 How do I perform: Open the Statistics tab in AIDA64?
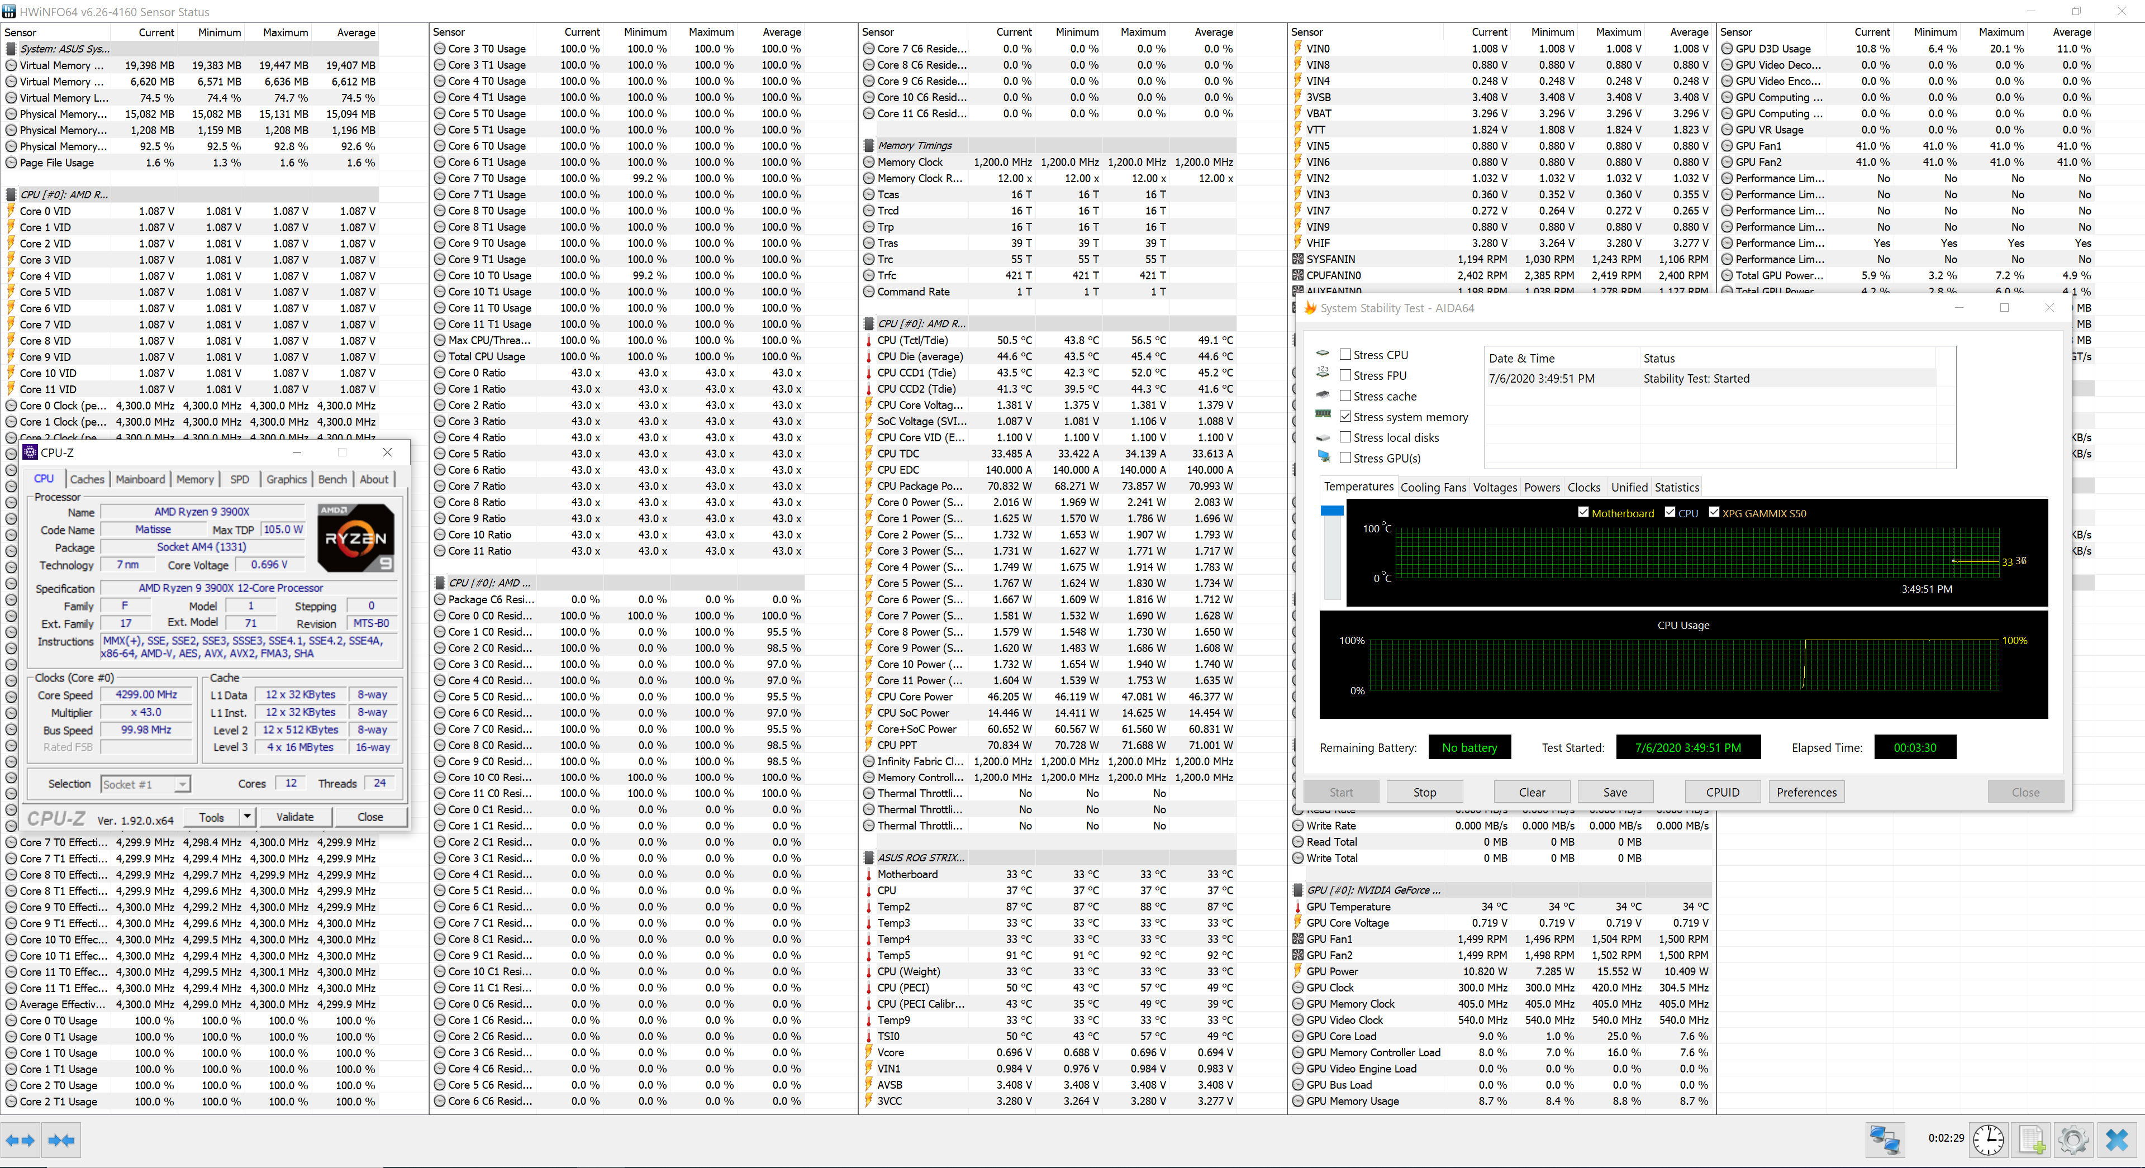tap(1676, 488)
